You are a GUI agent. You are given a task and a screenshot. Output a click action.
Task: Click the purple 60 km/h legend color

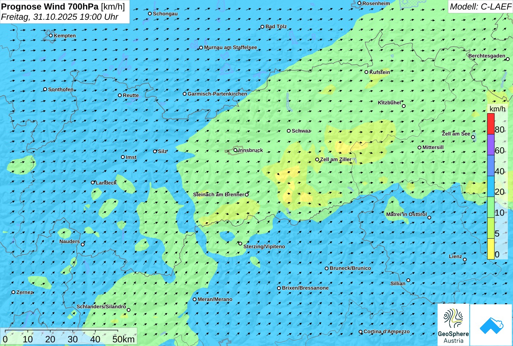tap(491, 145)
